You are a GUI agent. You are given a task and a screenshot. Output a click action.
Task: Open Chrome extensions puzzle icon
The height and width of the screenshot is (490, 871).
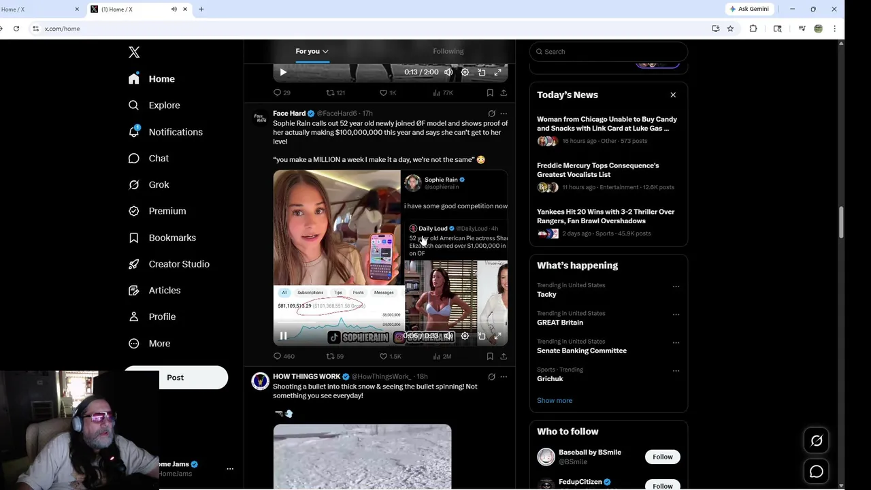pyautogui.click(x=753, y=29)
